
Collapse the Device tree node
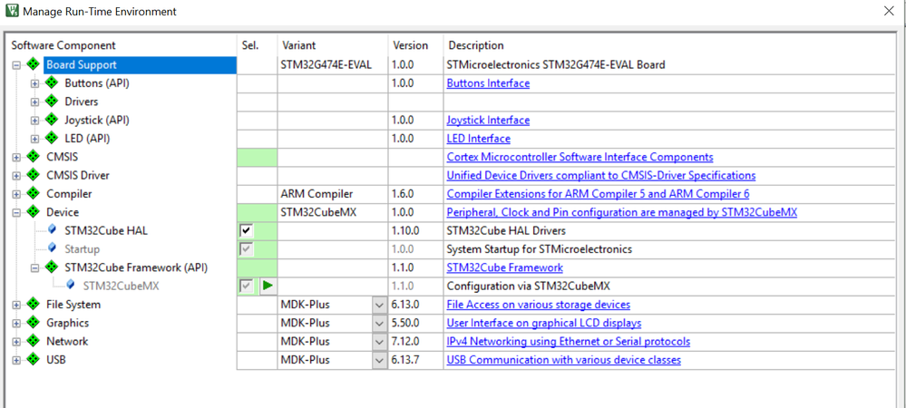coord(16,213)
